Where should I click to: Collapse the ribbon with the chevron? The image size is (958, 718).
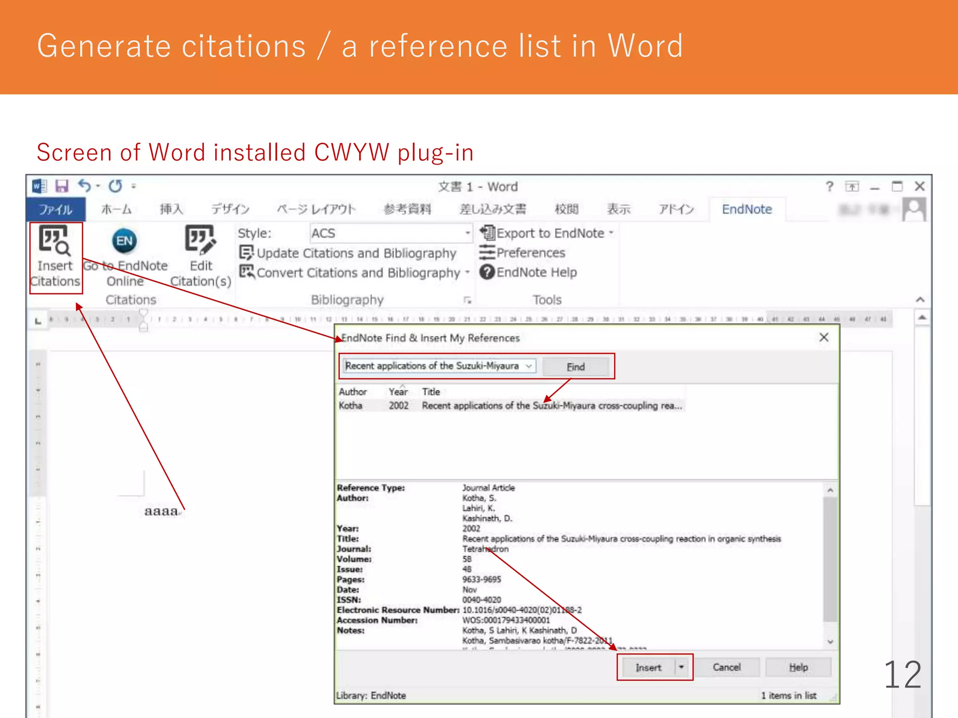click(x=920, y=299)
